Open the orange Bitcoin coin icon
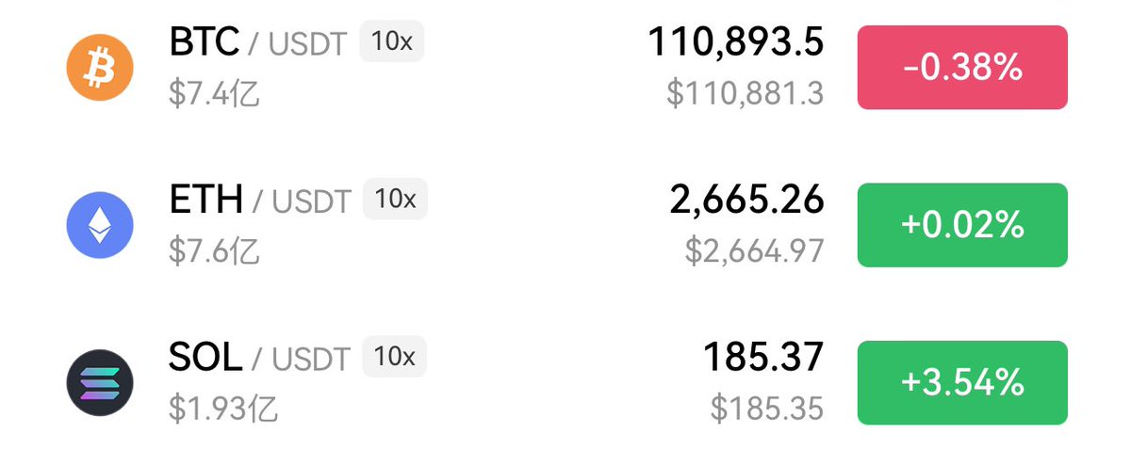 click(100, 68)
